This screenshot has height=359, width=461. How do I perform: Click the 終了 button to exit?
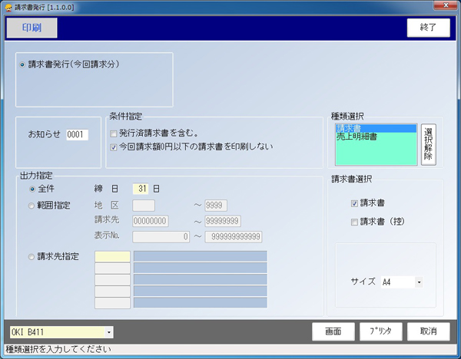(x=428, y=28)
